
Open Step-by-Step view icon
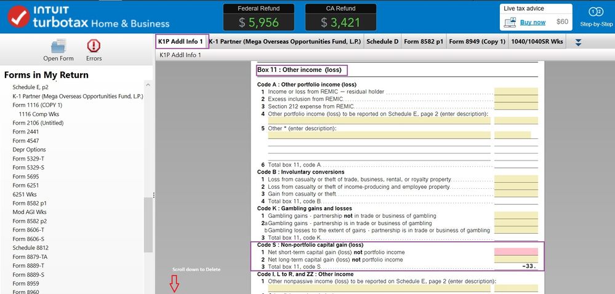click(x=595, y=12)
